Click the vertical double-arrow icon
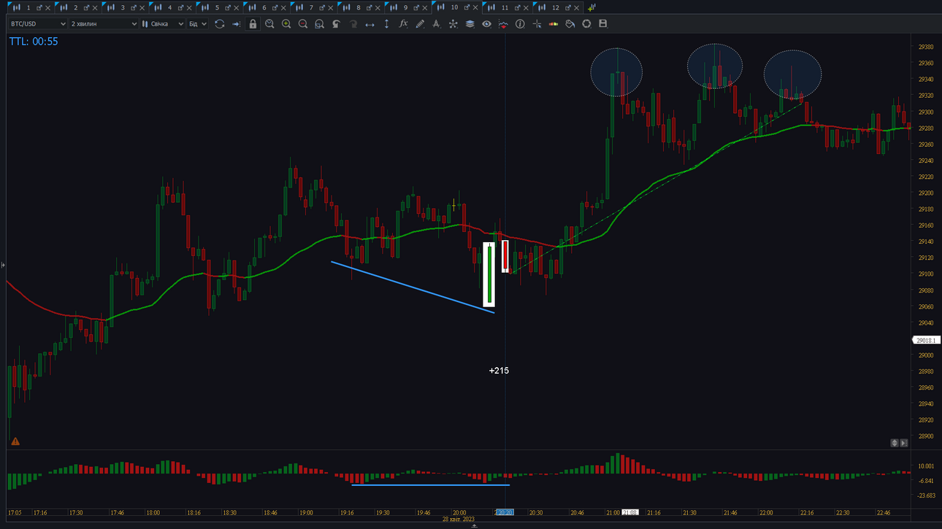The height and width of the screenshot is (529, 942). point(386,24)
